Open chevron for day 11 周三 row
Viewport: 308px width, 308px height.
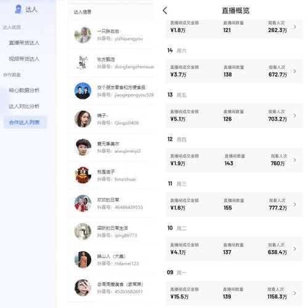pos(295,205)
